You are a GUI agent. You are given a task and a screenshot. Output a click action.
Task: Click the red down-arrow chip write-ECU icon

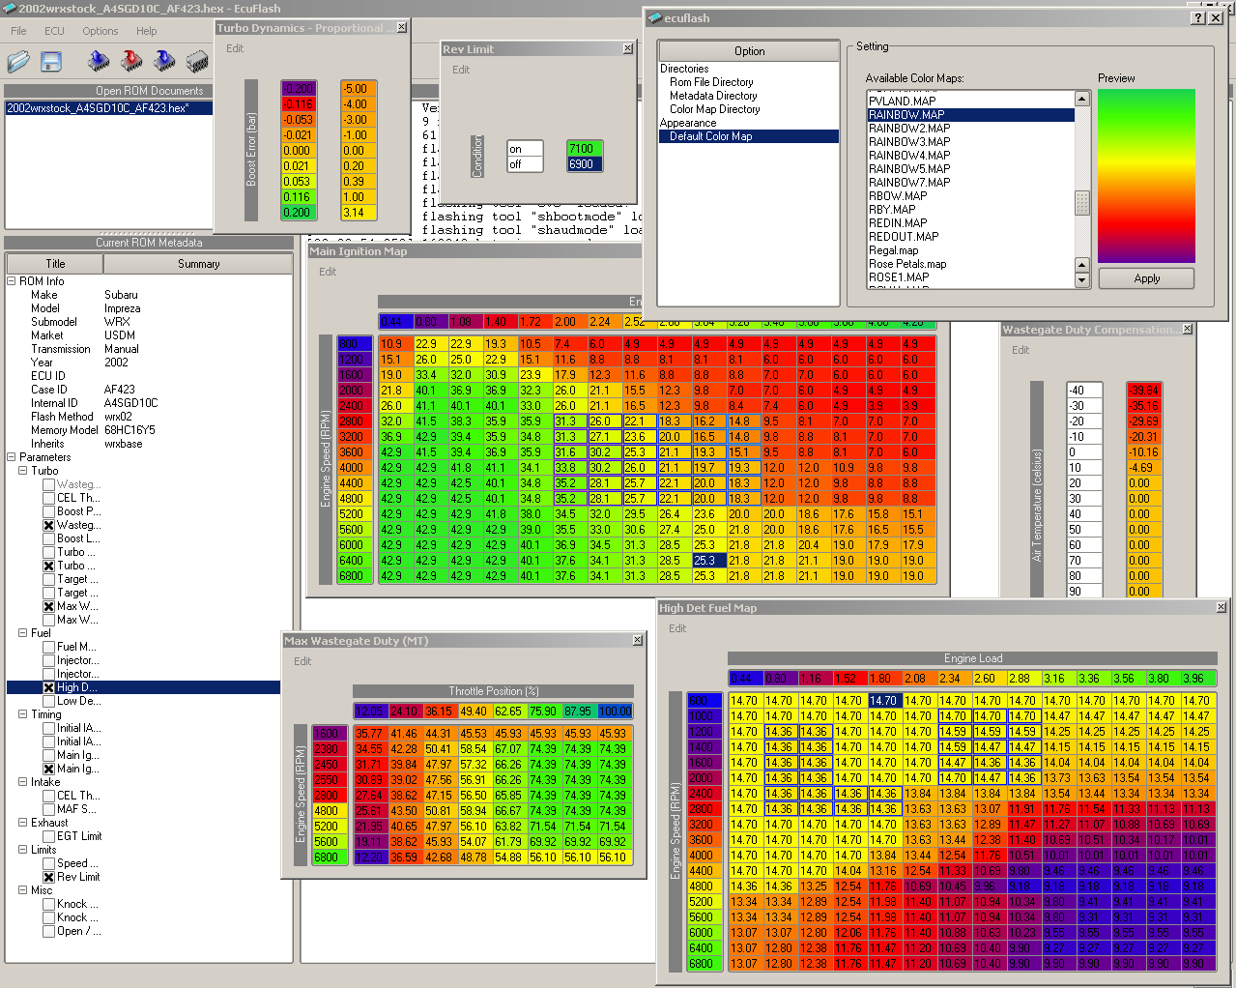point(132,62)
